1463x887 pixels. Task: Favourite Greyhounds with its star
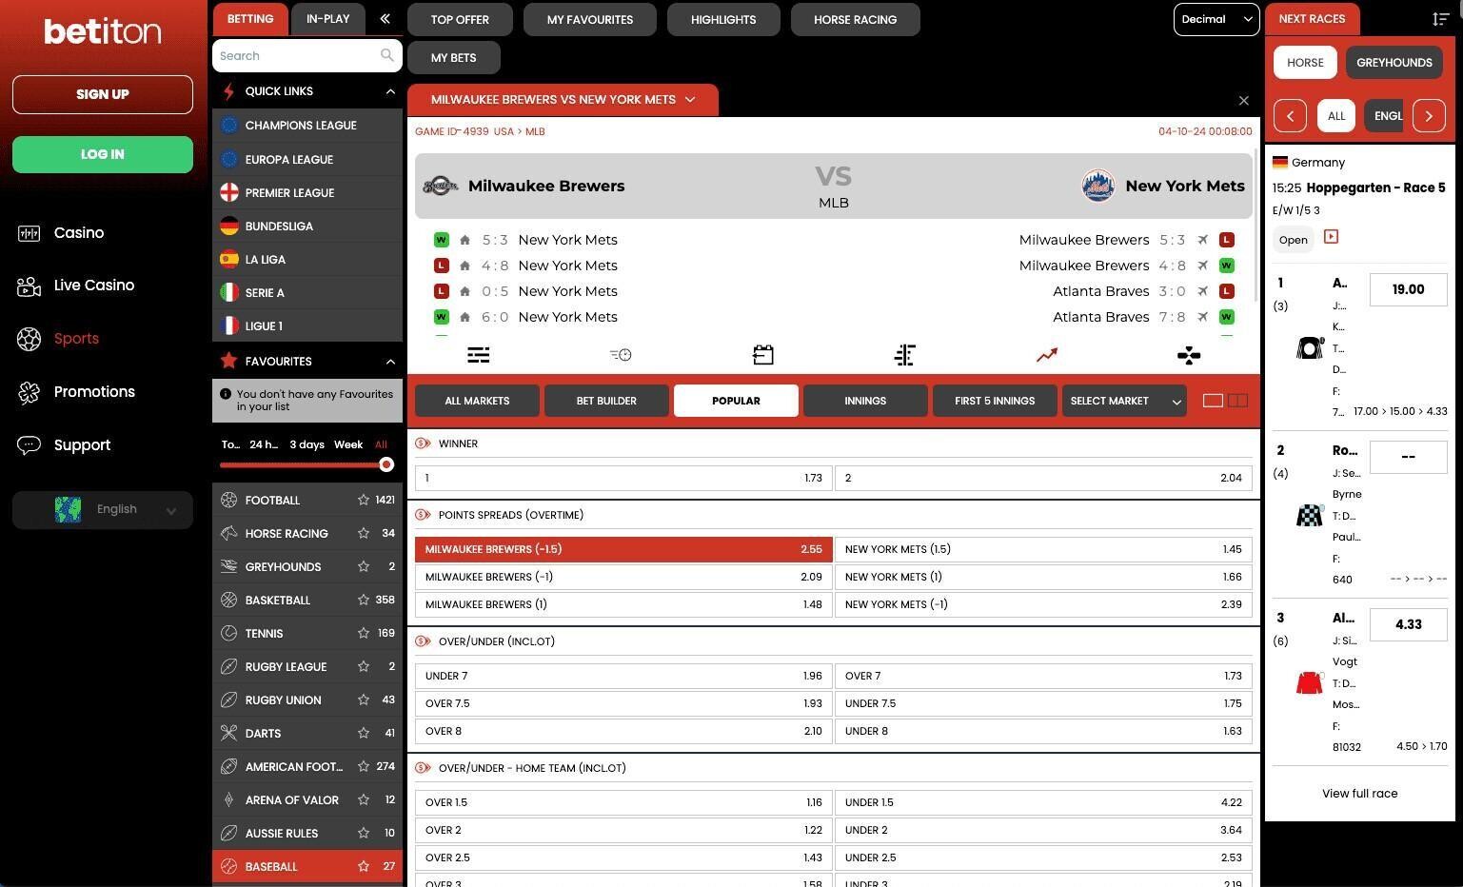pyautogui.click(x=363, y=566)
